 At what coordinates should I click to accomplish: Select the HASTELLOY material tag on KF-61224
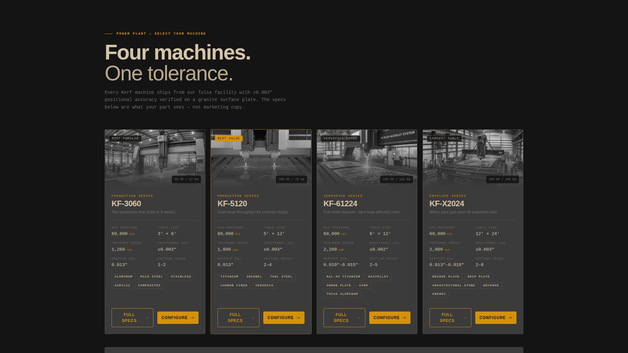[x=378, y=277]
